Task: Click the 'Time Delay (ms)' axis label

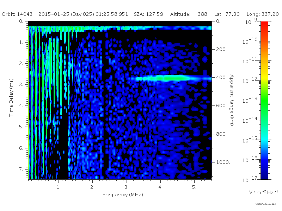Action: pyautogui.click(x=11, y=97)
